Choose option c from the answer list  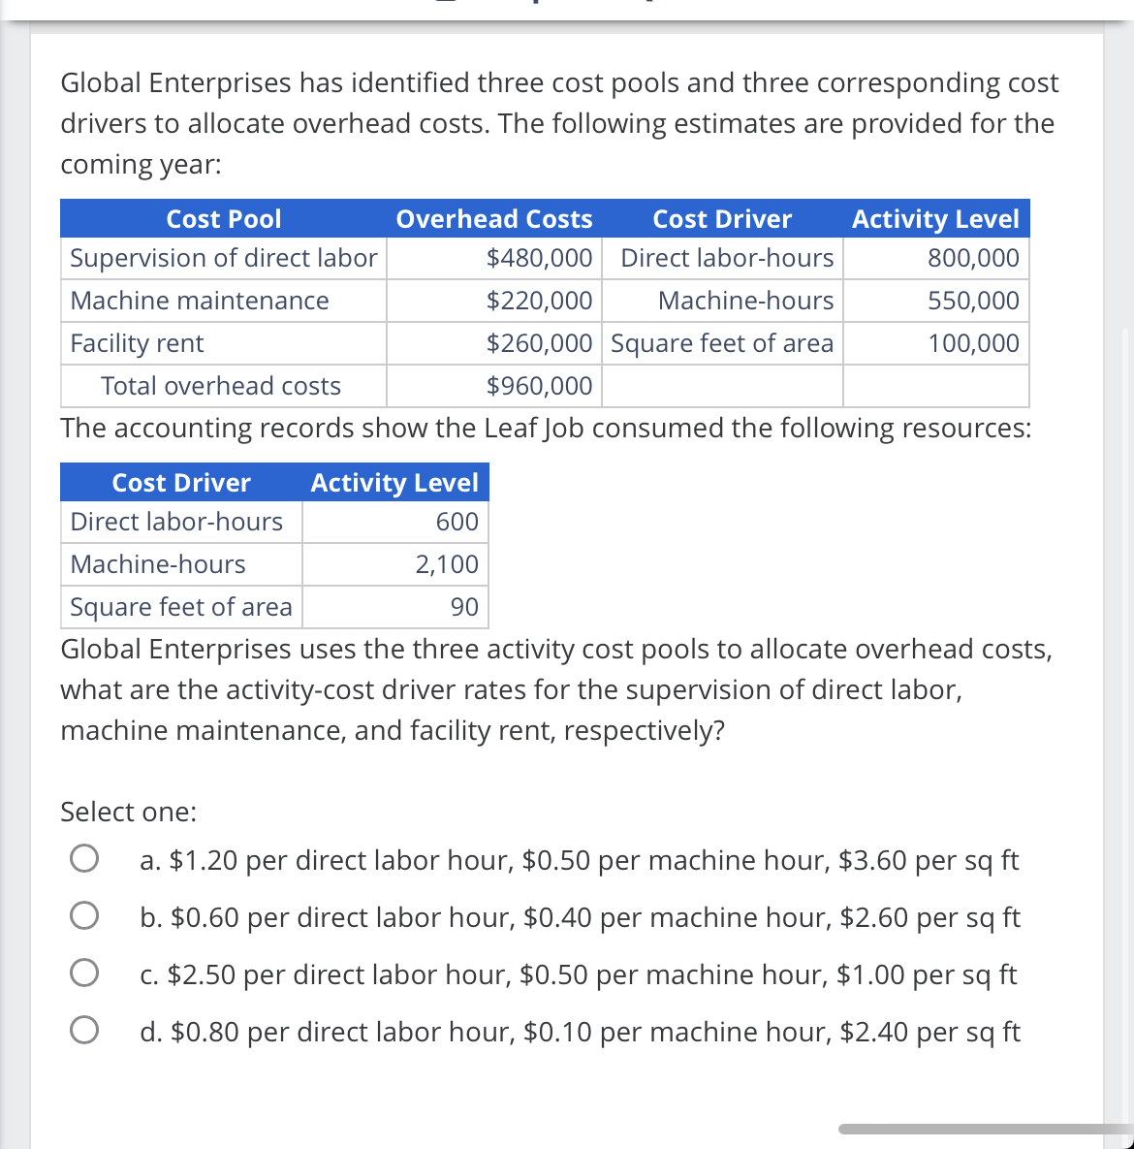tap(85, 972)
